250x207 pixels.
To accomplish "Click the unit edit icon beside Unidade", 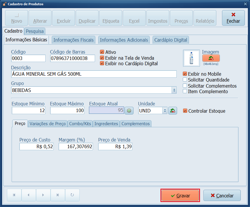I will [x=173, y=111].
